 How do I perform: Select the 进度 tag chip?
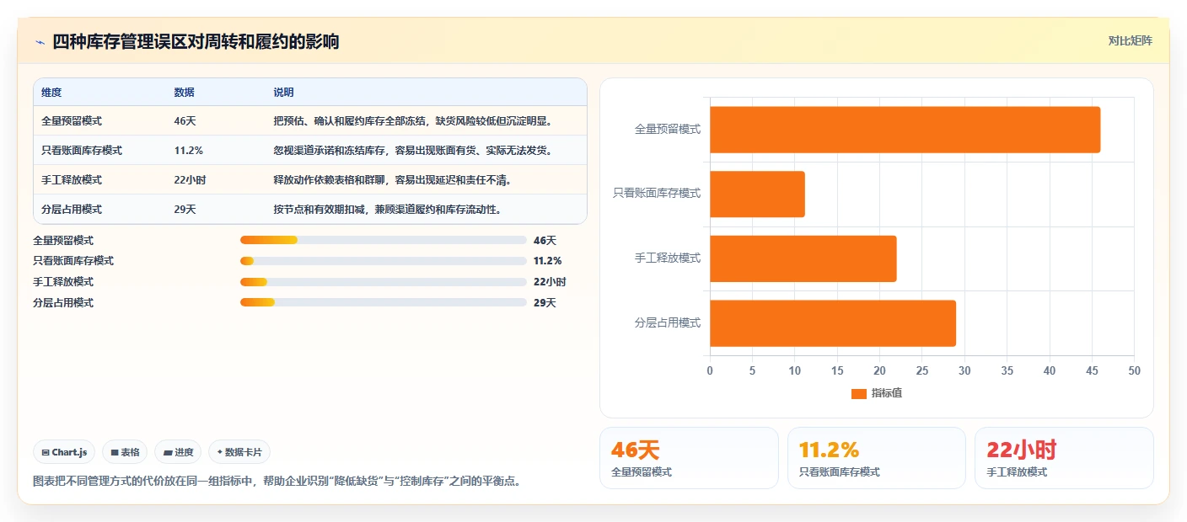tap(178, 452)
